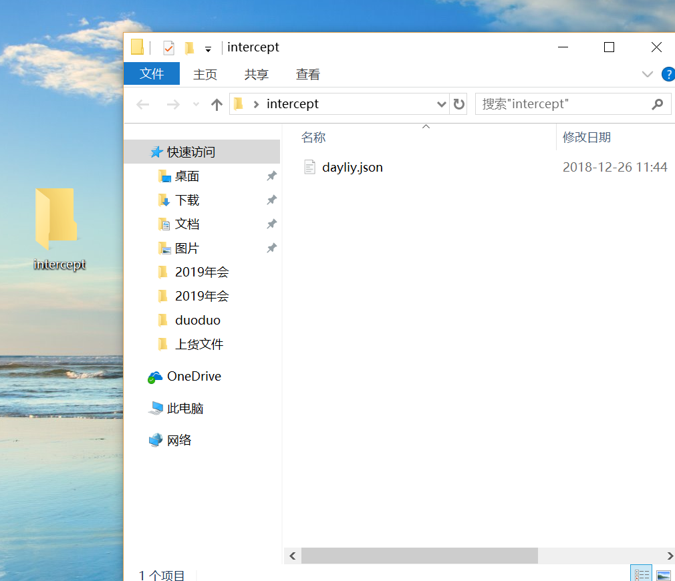Switch to details view in status bar

tap(642, 574)
